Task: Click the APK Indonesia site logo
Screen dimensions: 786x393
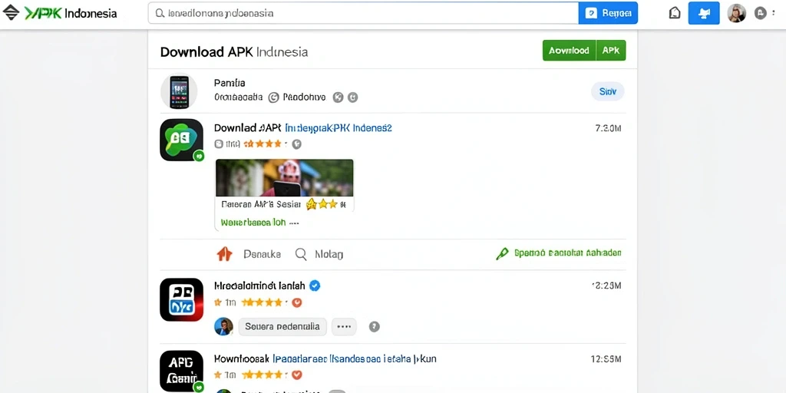Action: [60, 13]
